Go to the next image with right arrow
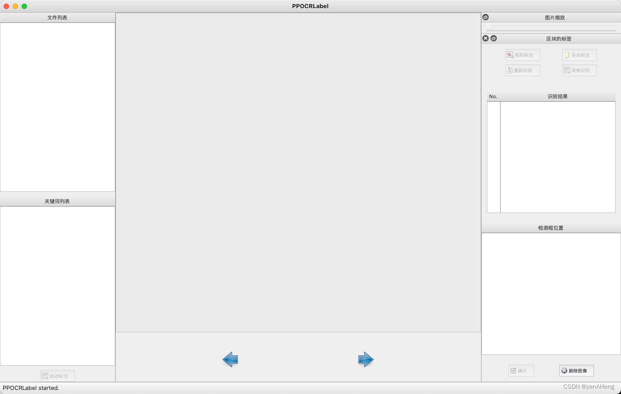621x394 pixels. tap(366, 359)
